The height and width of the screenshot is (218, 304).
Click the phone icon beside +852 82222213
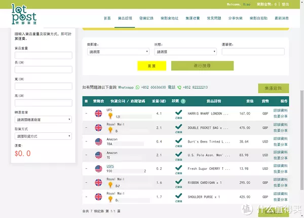[x=179, y=87]
